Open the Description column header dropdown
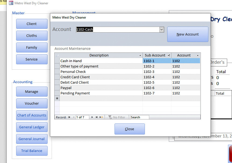Screen dimensions: 232x163 pos(140,55)
